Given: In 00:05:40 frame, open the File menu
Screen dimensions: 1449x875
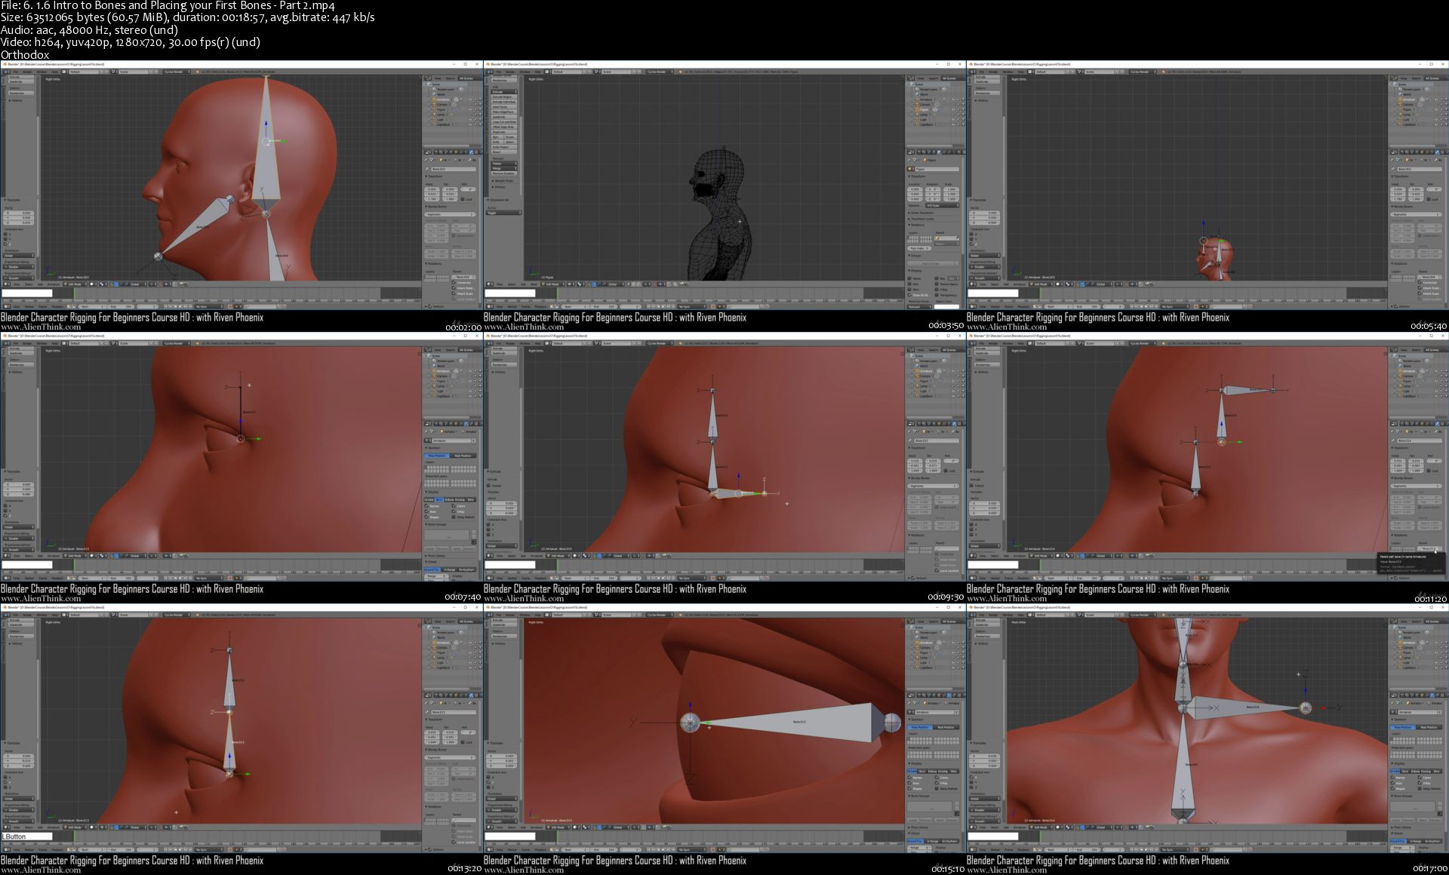Looking at the screenshot, I should (981, 72).
